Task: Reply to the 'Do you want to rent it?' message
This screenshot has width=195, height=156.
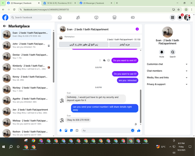Action: coord(104,60)
